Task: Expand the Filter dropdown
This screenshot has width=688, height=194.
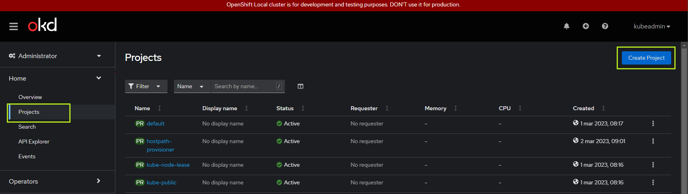Action: 146,86
